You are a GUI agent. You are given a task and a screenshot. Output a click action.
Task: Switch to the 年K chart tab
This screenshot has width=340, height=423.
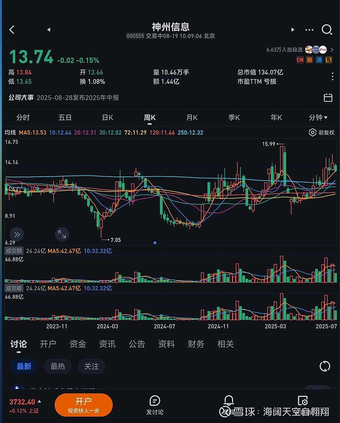point(276,117)
